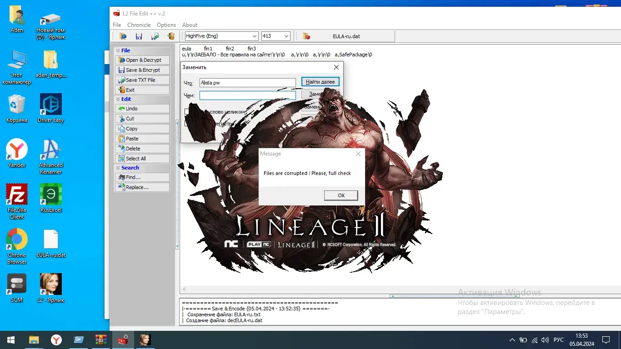Open the Windows Start menu

click(11, 340)
